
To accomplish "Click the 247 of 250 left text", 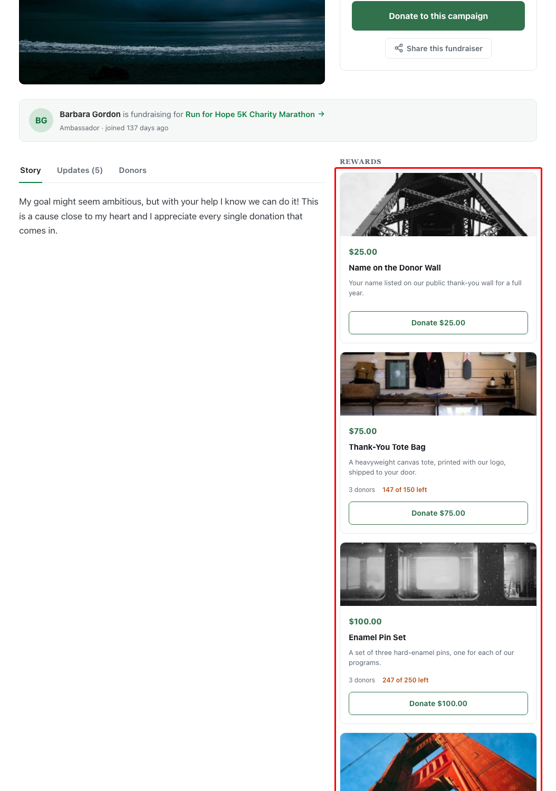I will [x=406, y=680].
